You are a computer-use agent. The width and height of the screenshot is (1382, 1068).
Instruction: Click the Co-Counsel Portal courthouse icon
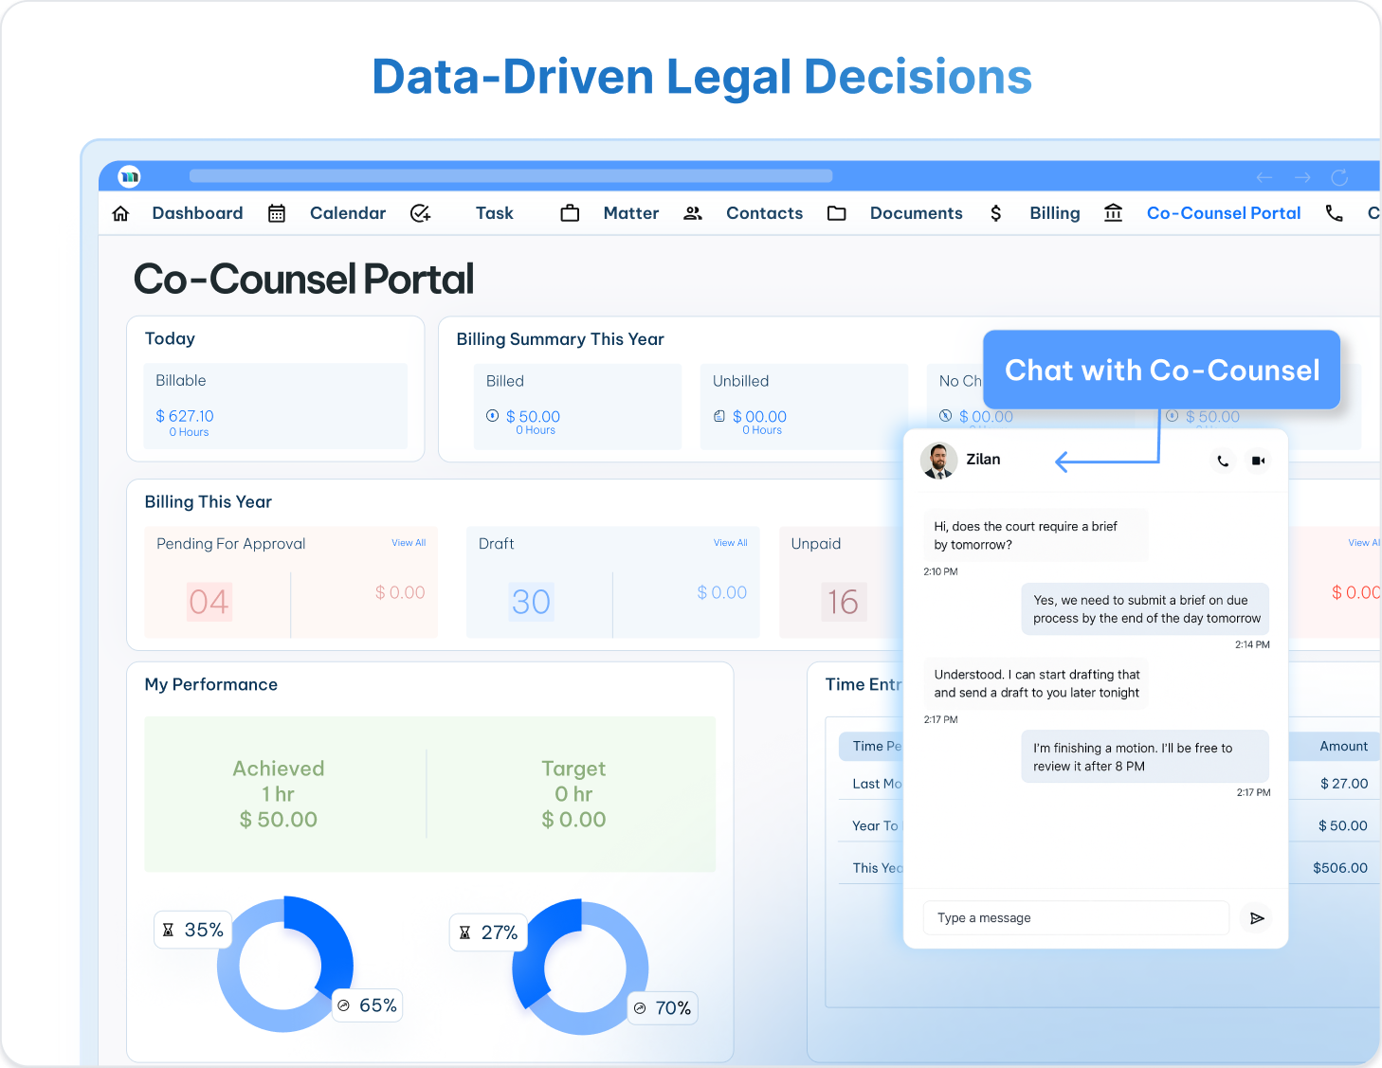coord(1114,213)
